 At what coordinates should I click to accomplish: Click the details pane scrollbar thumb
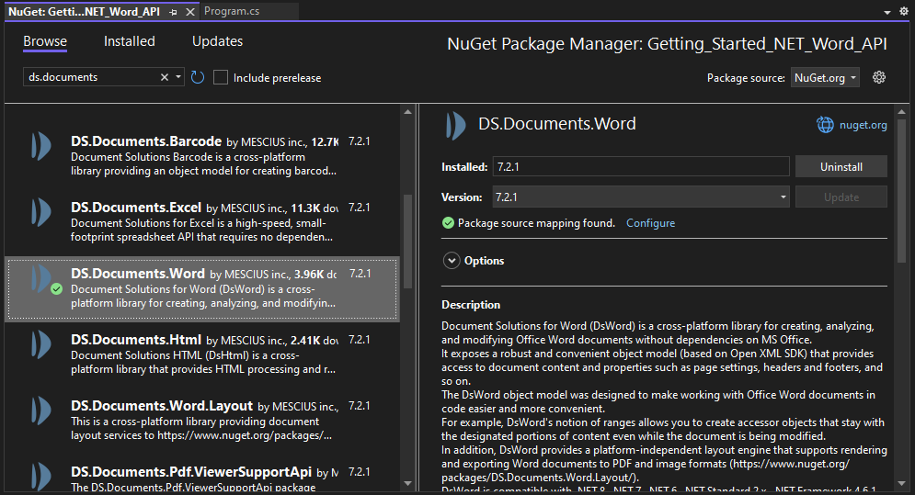(901, 191)
